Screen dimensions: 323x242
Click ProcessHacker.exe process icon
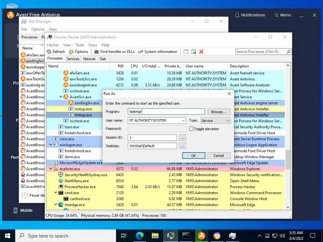click(61, 187)
